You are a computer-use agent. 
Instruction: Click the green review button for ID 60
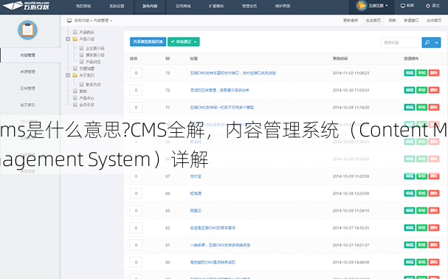(421, 262)
